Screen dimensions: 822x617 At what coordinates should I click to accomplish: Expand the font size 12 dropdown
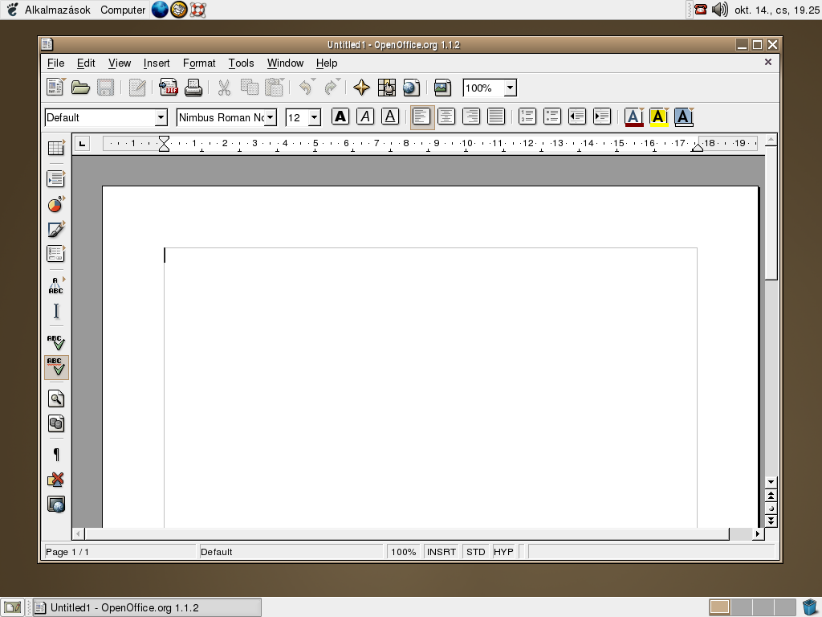315,117
